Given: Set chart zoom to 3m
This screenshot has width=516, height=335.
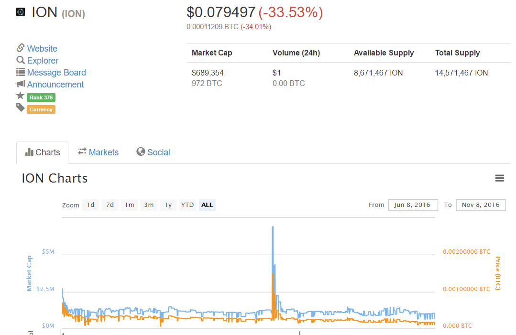Looking at the screenshot, I should point(149,205).
